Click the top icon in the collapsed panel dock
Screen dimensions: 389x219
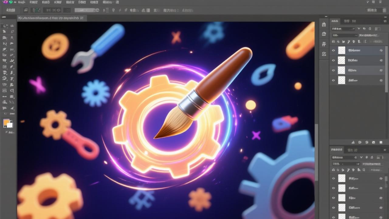(324, 25)
